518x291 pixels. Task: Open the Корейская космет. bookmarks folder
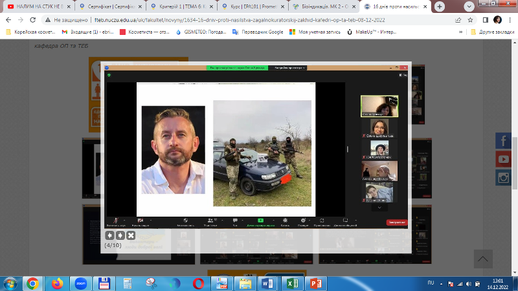click(x=30, y=32)
